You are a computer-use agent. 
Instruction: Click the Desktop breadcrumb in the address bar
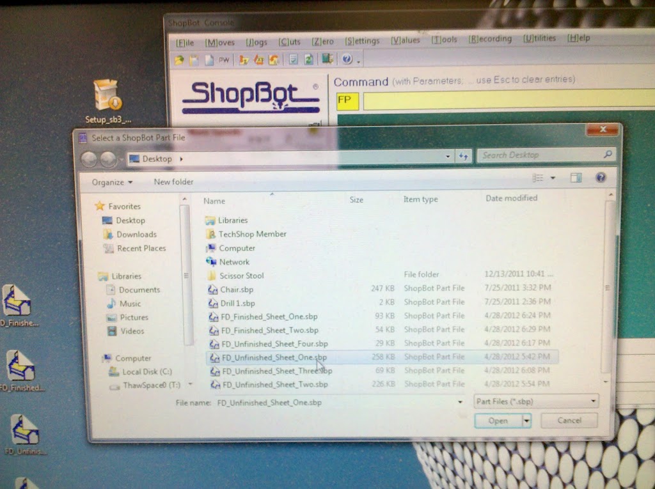(x=157, y=159)
